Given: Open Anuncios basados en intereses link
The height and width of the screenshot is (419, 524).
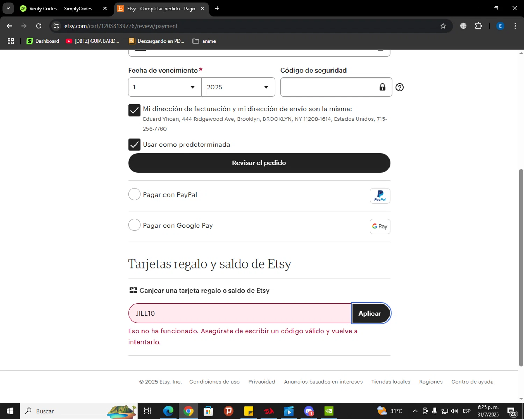Looking at the screenshot, I should pyautogui.click(x=323, y=382).
